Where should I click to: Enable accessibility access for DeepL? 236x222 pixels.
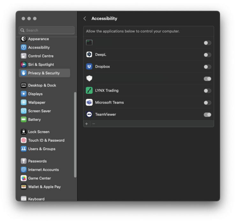click(x=207, y=55)
